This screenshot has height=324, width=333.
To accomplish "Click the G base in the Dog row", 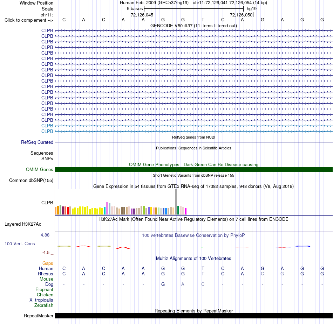I will pyautogui.click(x=163, y=284).
